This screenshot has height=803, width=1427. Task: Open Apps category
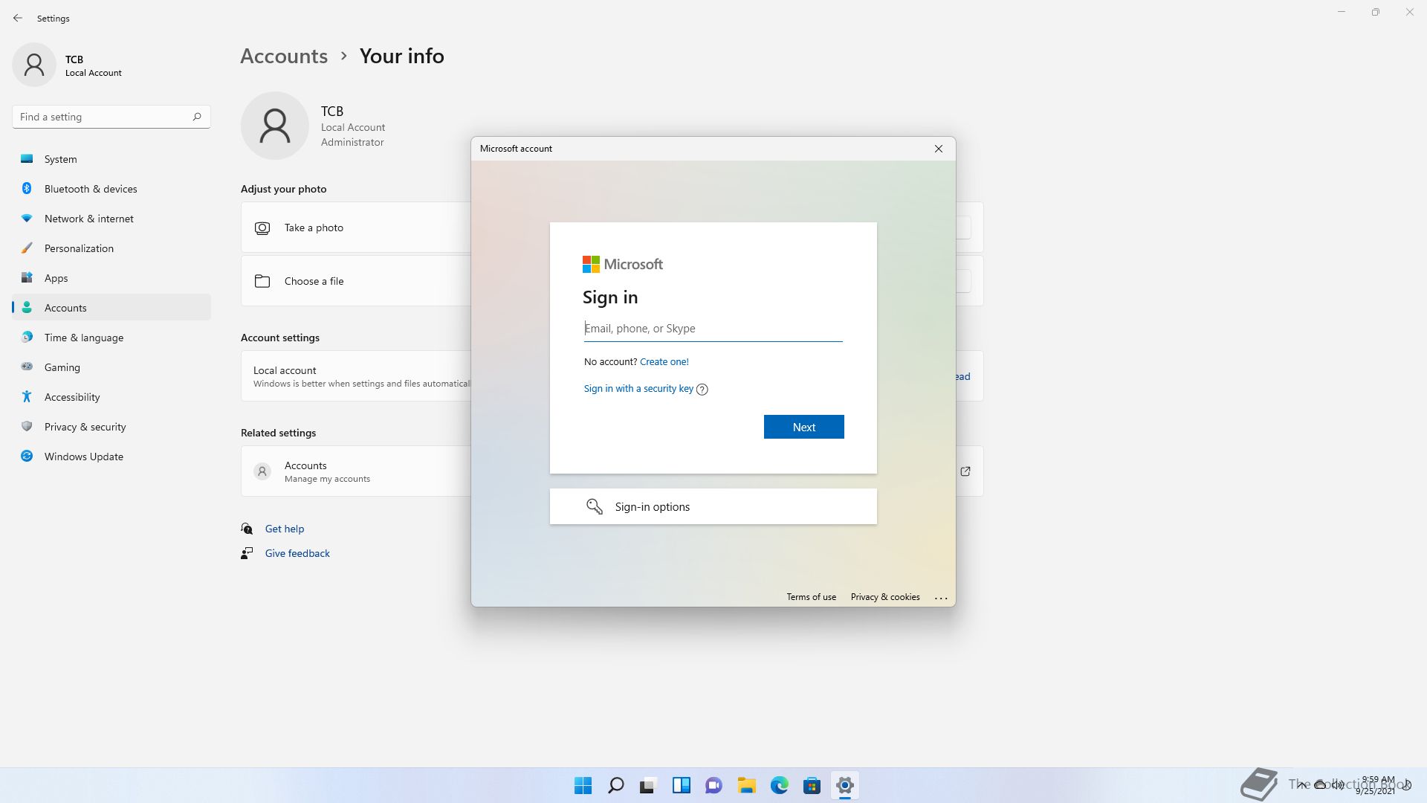pos(111,278)
